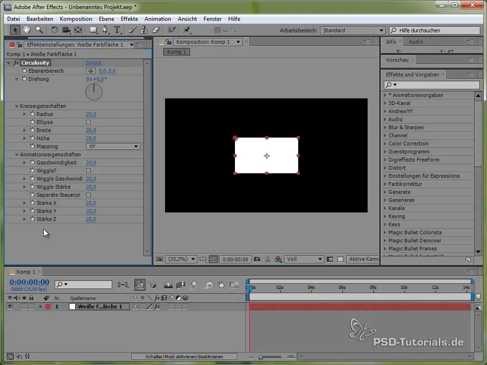The width and height of the screenshot is (487, 365).
Task: Click the Ebenenbereich point picker button
Action: coord(91,71)
